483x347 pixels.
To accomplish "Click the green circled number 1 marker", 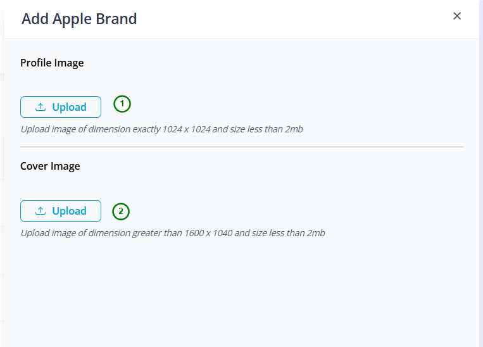I will click(122, 104).
